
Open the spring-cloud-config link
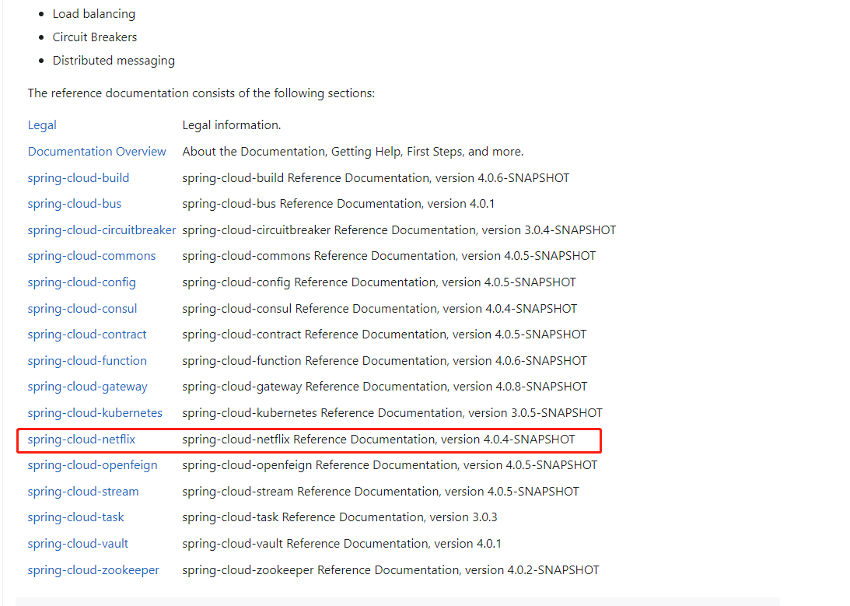tap(82, 282)
